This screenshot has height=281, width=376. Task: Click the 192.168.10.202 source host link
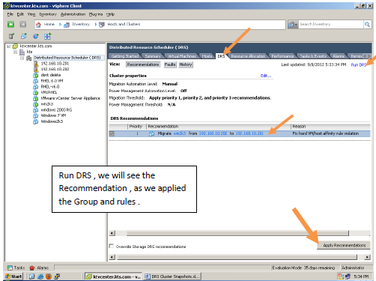tap(213, 133)
